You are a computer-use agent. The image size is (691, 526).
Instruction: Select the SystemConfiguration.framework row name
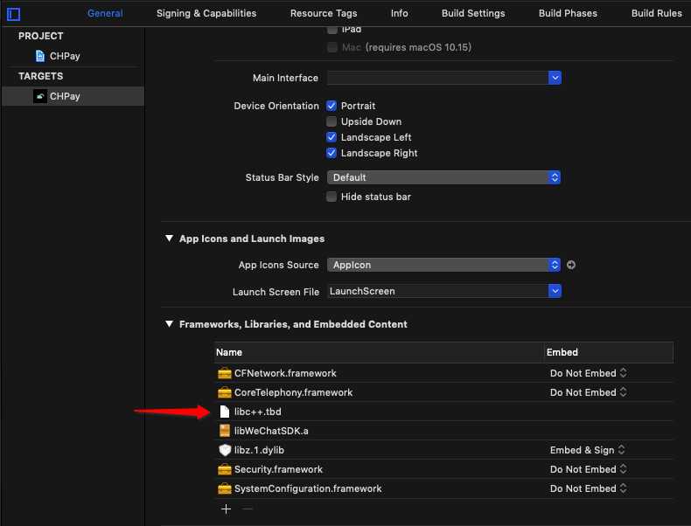(x=308, y=488)
